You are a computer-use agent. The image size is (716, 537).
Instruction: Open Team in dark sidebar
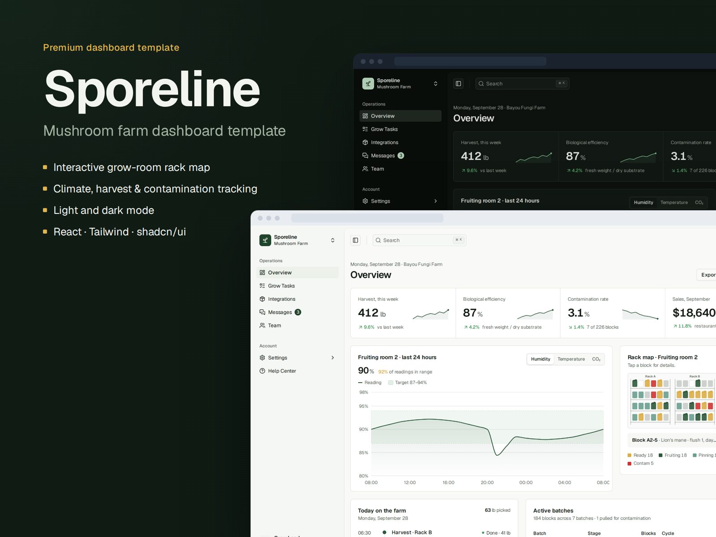pyautogui.click(x=401, y=169)
